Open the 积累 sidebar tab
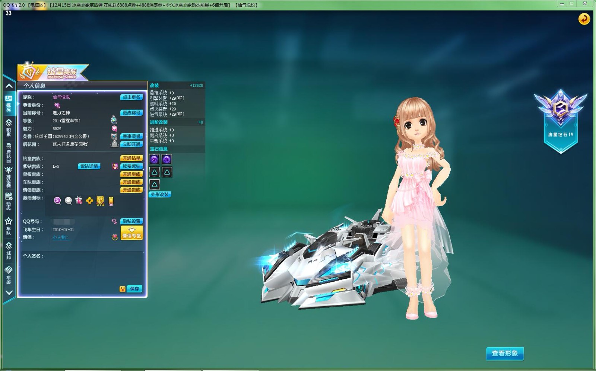The image size is (596, 371). pyautogui.click(x=9, y=128)
